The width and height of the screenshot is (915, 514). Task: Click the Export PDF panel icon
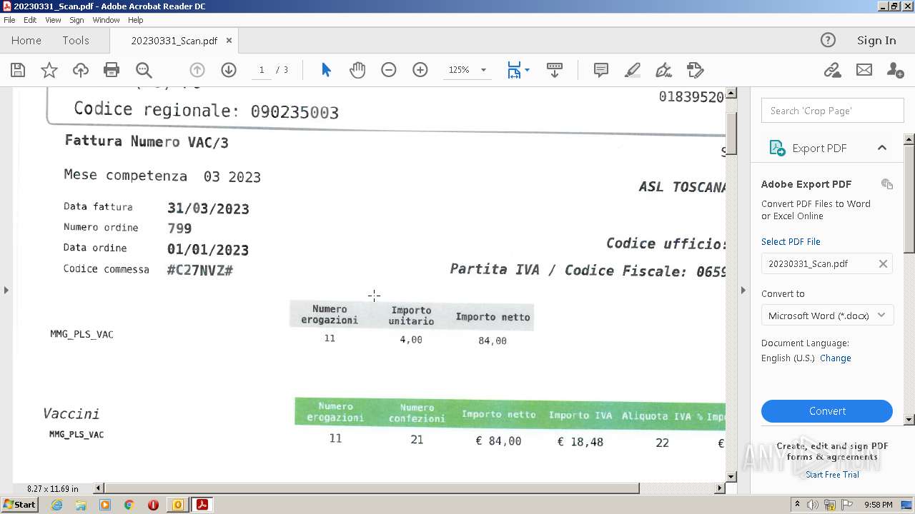point(777,148)
